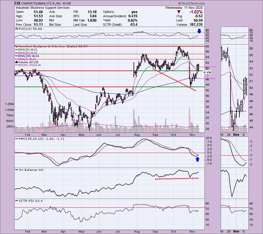Click the EMA(50) 50.53 legend entry
The height and width of the screenshot is (234, 263).
26,53
